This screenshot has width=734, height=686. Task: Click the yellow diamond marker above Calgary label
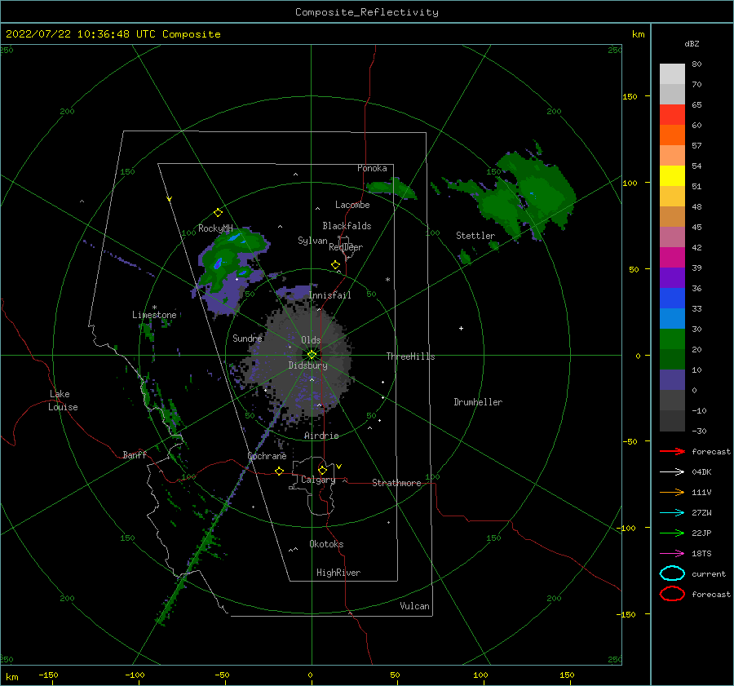click(x=322, y=470)
